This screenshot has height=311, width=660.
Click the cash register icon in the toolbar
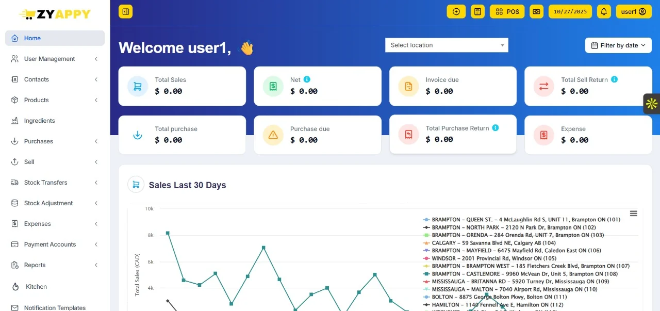click(536, 11)
